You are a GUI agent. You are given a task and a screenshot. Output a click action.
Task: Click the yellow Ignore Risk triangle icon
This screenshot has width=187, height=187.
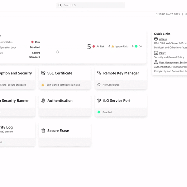pyautogui.click(x=113, y=46)
